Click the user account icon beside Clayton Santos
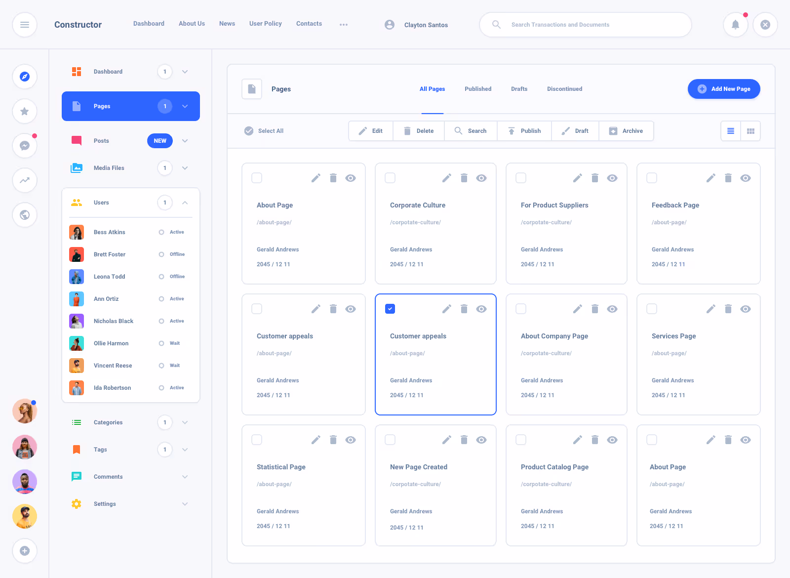Image resolution: width=790 pixels, height=578 pixels. (x=390, y=25)
